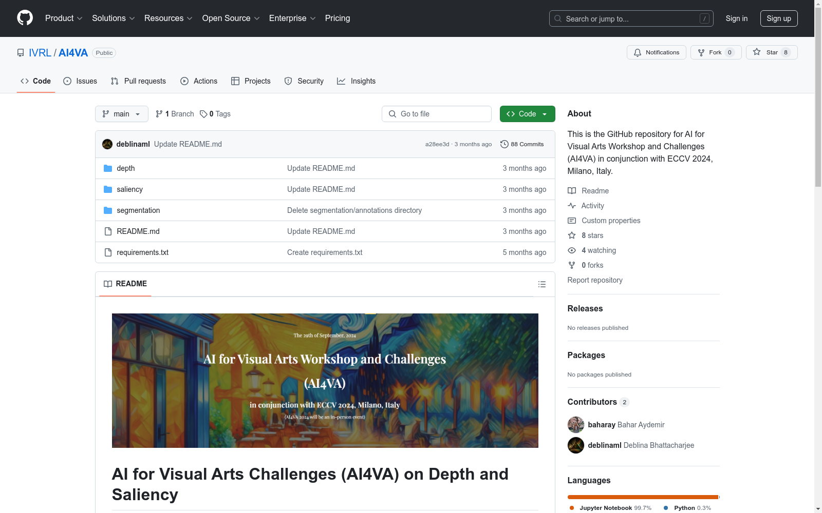Click the Python language entry
The height and width of the screenshot is (513, 822).
[687, 508]
